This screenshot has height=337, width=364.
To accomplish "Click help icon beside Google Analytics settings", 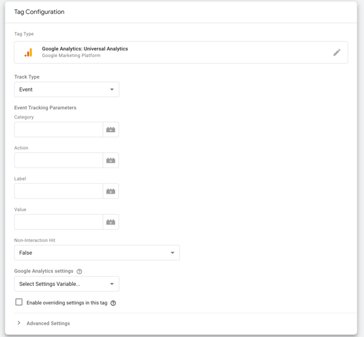I will click(79, 272).
